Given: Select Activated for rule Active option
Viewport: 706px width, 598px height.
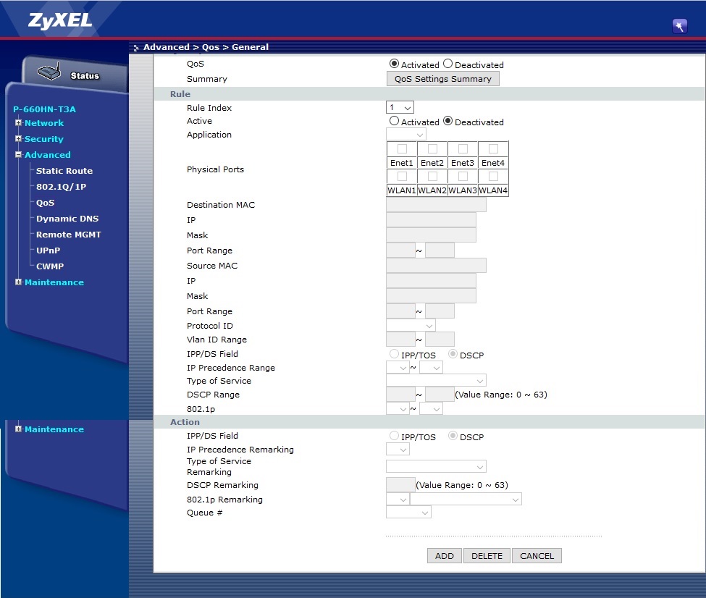Looking at the screenshot, I should tap(394, 121).
